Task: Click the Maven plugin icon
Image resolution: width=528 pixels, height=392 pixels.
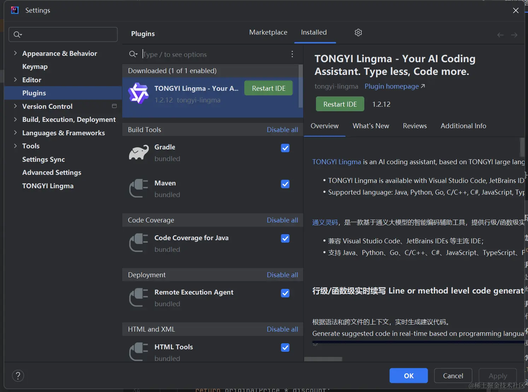Action: click(x=139, y=188)
